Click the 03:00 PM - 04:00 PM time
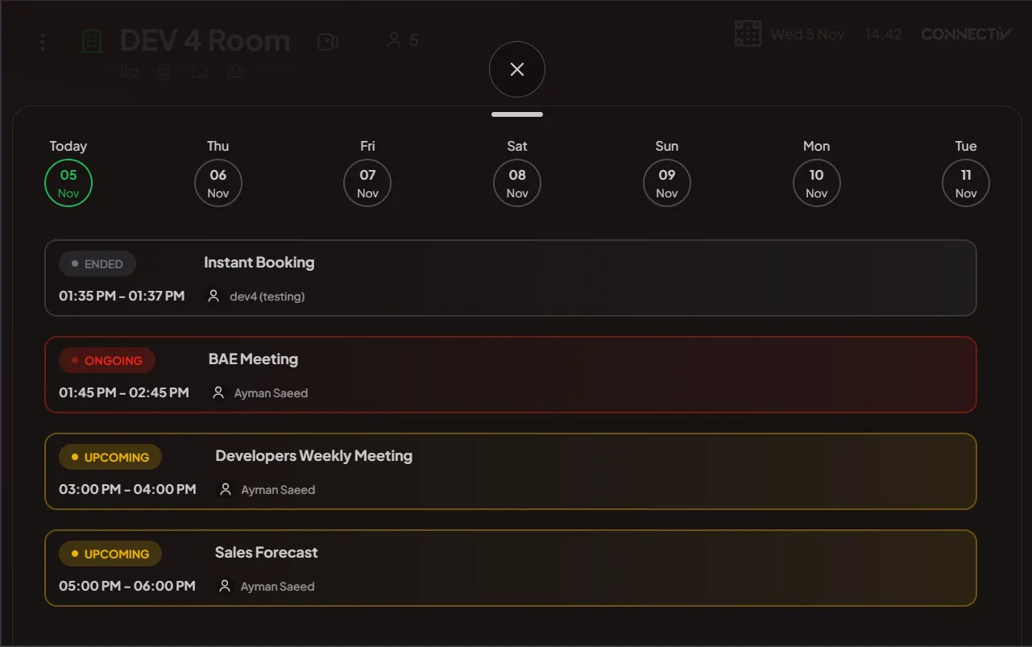This screenshot has height=647, width=1032. [x=127, y=489]
